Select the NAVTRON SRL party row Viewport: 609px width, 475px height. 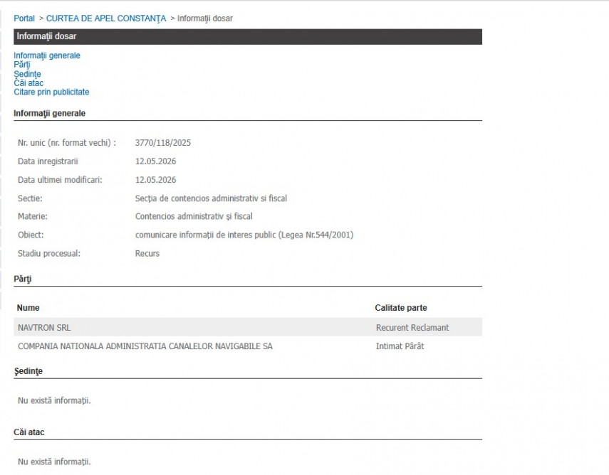pyautogui.click(x=248, y=327)
